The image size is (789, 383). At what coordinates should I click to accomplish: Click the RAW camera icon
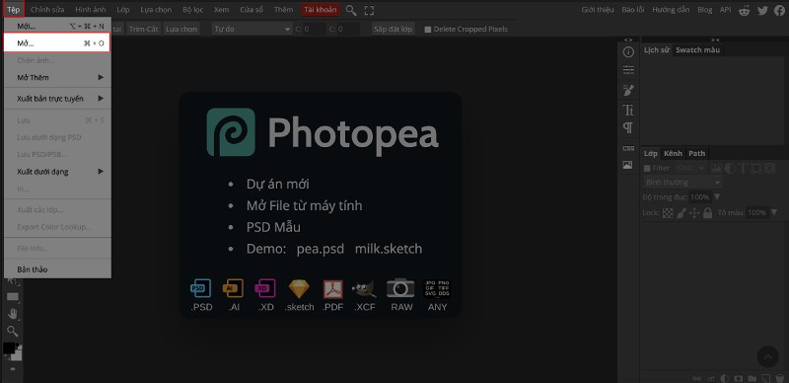(400, 288)
